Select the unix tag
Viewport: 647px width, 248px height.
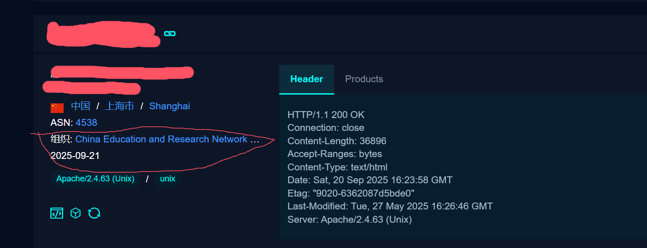coord(167,179)
